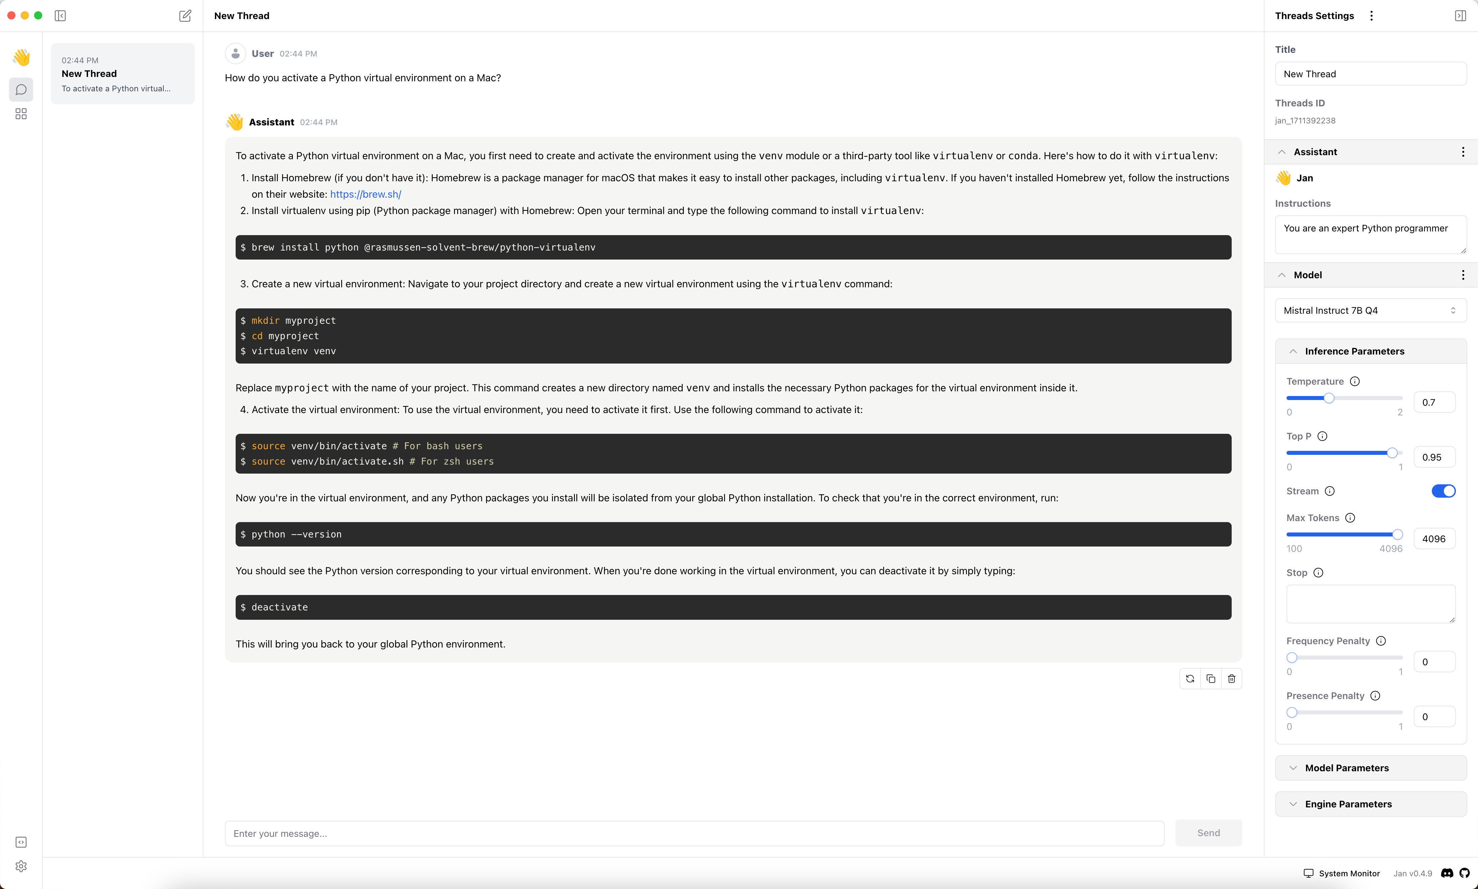The image size is (1478, 889).
Task: Open the Hub grid icon in sidebar
Action: pyautogui.click(x=21, y=114)
